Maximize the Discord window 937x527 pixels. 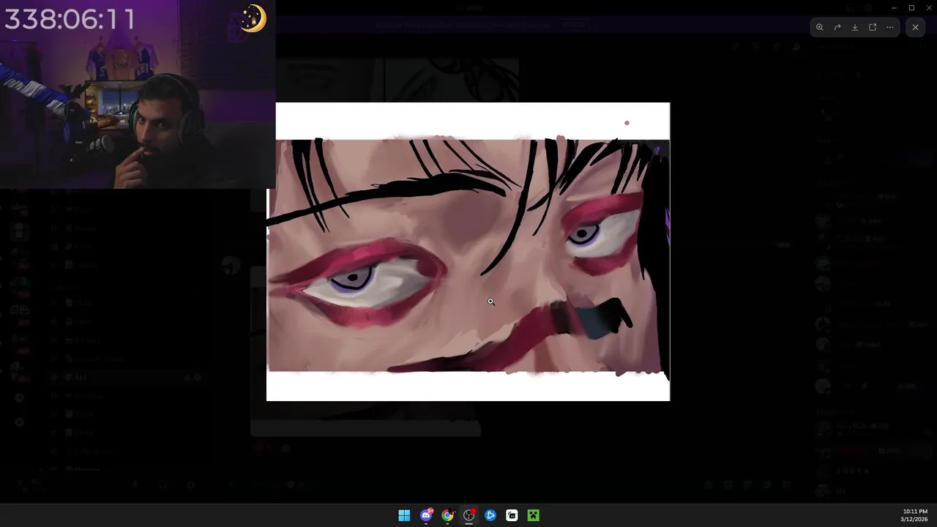pos(911,7)
